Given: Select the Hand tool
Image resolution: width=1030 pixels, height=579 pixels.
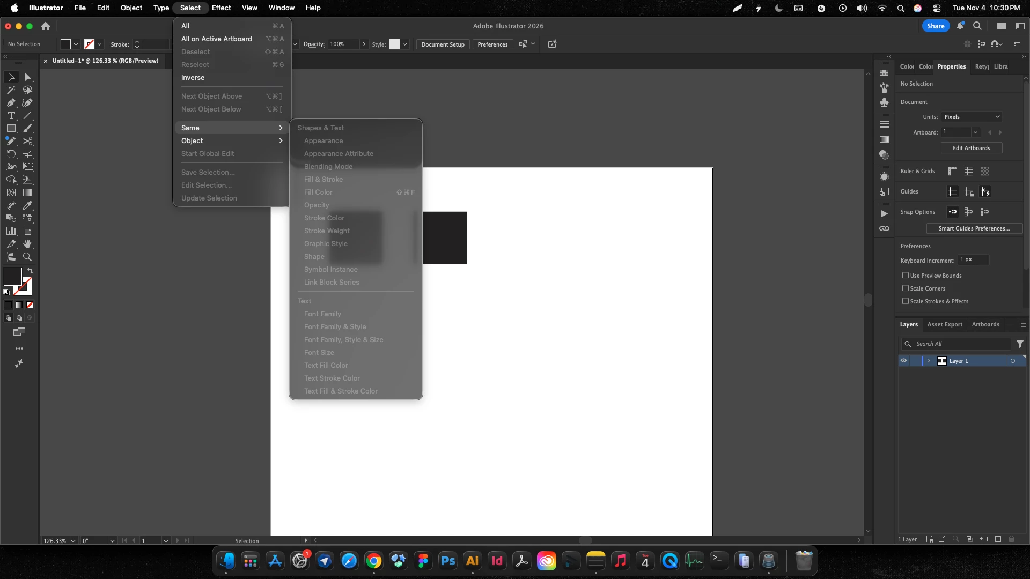Looking at the screenshot, I should (27, 244).
